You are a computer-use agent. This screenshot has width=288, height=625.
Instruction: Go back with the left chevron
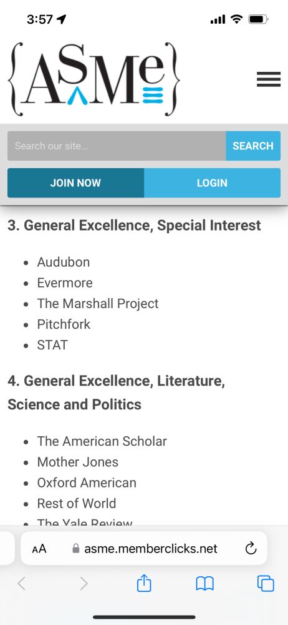[21, 584]
